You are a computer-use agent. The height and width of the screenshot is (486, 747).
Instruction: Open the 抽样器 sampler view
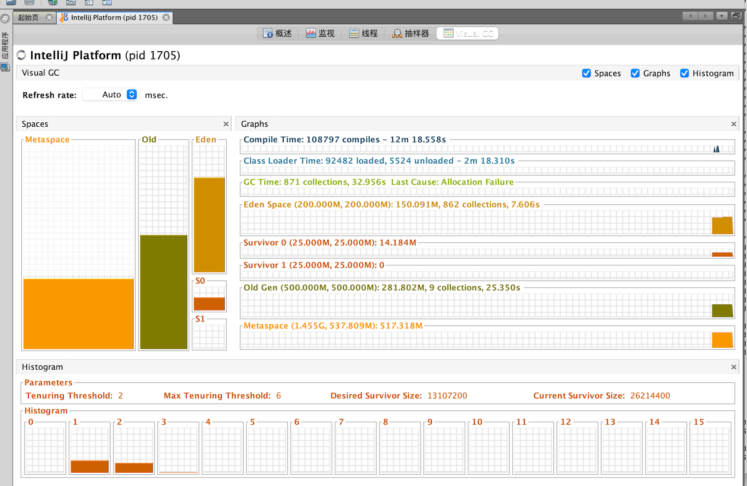[410, 34]
